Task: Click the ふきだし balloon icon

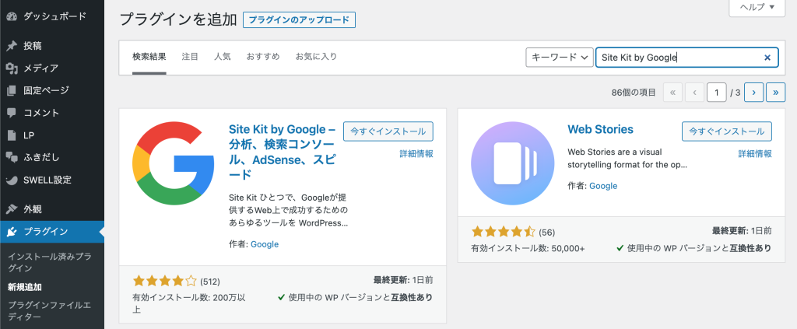Action: 12,157
